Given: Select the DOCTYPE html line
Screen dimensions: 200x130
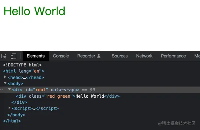Looking at the screenshot, I should (x=22, y=65).
